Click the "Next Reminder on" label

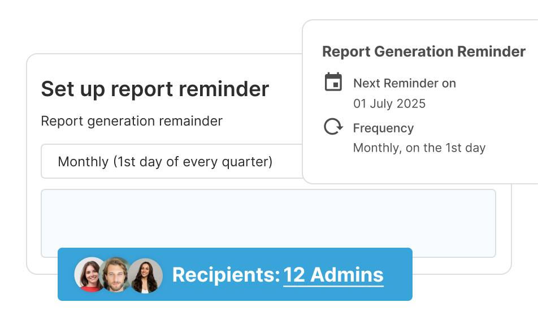pyautogui.click(x=405, y=83)
